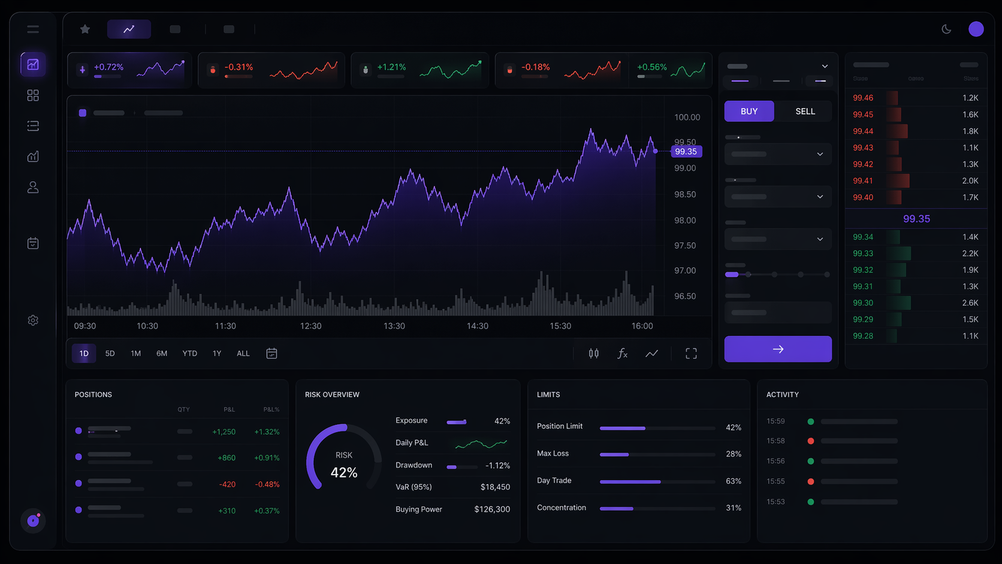Open the bar chart analytics sidebar icon
The image size is (1002, 564).
coord(33,156)
